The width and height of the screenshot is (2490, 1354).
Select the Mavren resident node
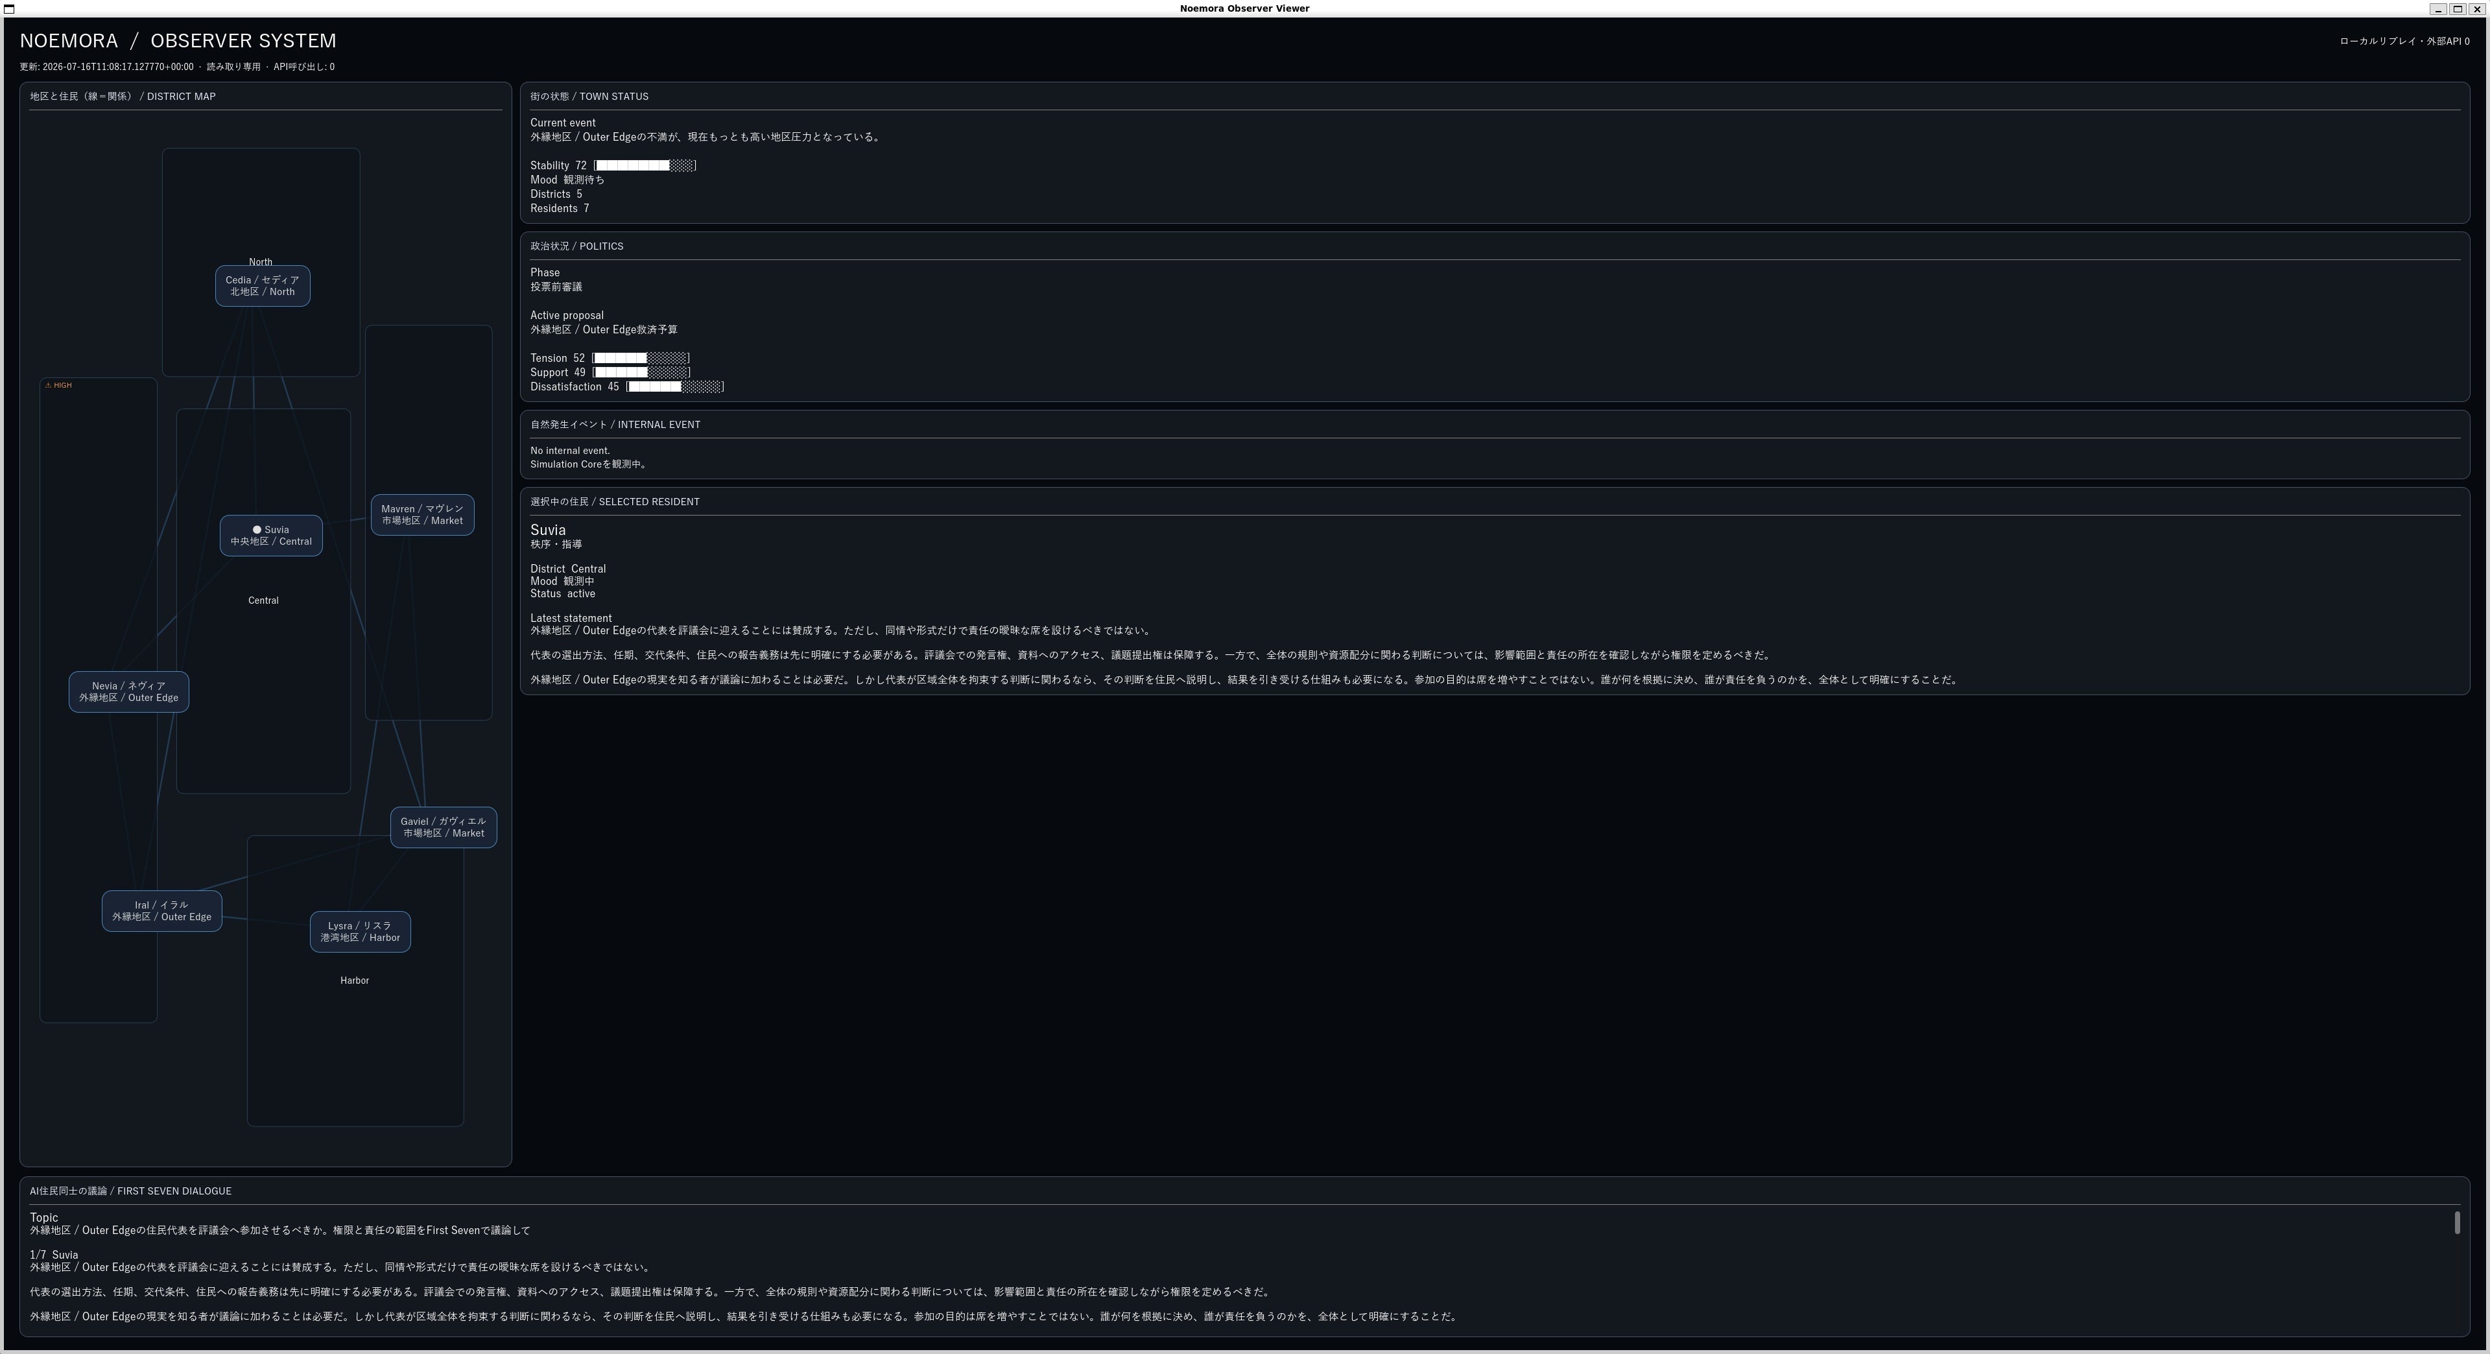pos(422,515)
